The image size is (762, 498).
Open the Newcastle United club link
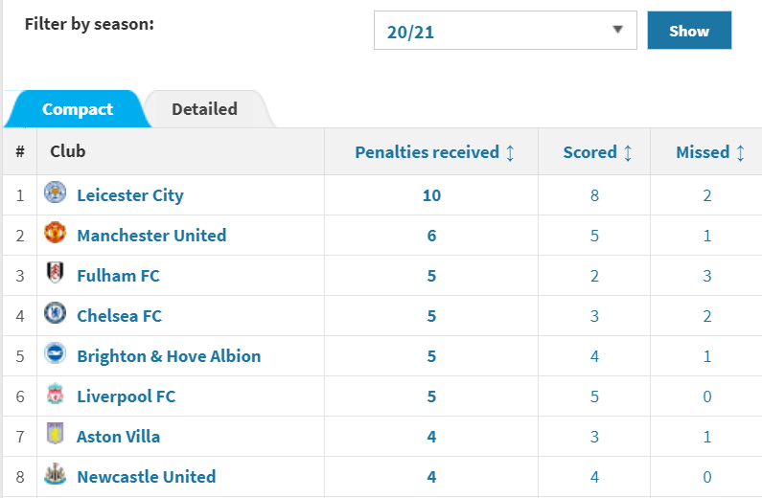[x=146, y=477]
